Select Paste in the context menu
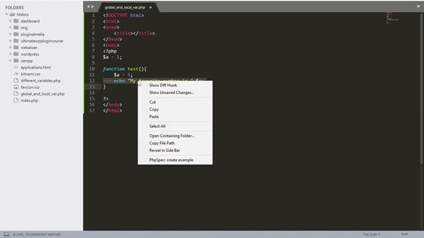 pos(175,116)
